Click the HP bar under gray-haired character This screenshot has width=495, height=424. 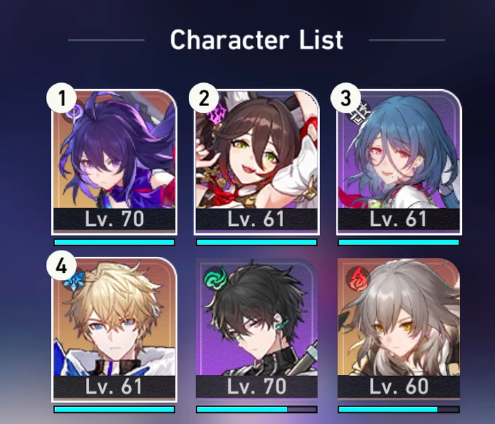coord(399,410)
